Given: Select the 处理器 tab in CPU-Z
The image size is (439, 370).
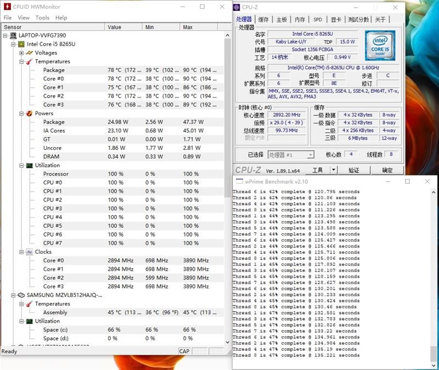Looking at the screenshot, I should click(244, 19).
